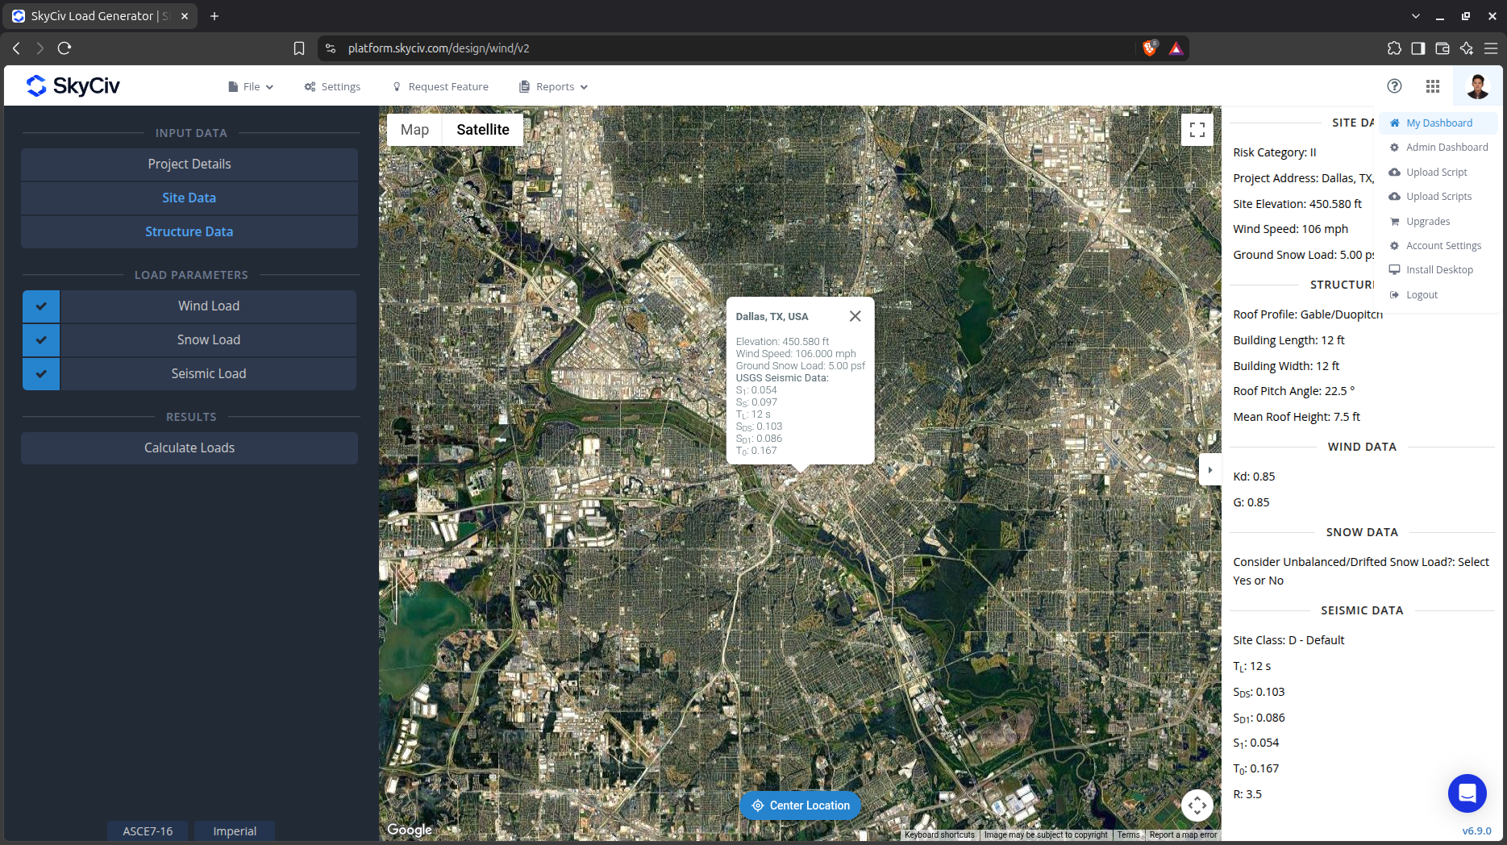The height and width of the screenshot is (845, 1507).
Task: Switch units toggle labeled Imperial
Action: coord(235,831)
